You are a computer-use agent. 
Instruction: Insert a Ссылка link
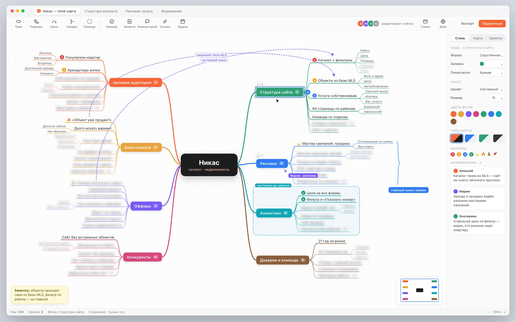point(165,24)
